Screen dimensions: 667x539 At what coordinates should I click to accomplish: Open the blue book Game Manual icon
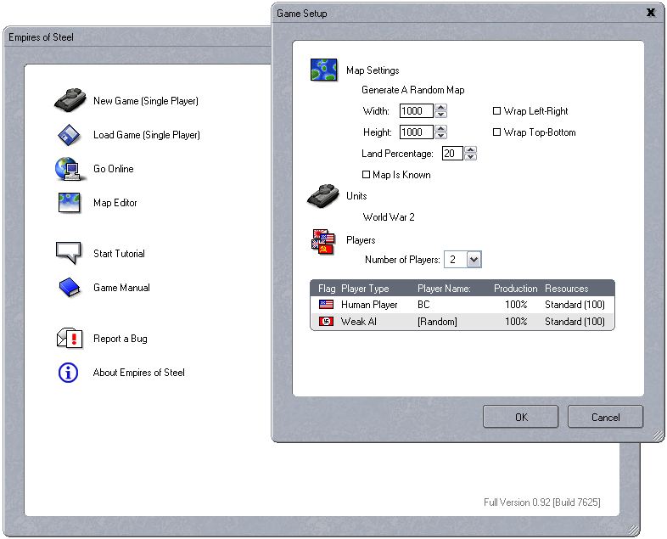(69, 288)
